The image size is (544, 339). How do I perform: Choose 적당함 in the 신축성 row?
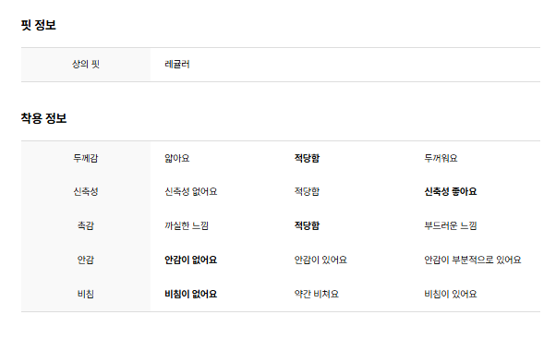point(307,191)
